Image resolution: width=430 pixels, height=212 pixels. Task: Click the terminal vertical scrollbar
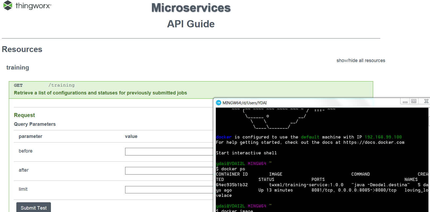pos(429,159)
